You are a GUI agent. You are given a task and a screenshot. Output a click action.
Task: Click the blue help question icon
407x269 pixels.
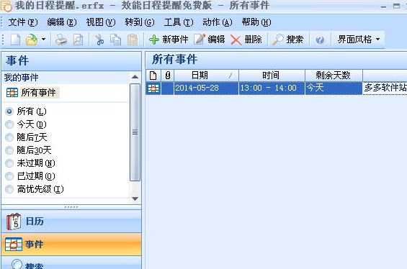coord(320,40)
